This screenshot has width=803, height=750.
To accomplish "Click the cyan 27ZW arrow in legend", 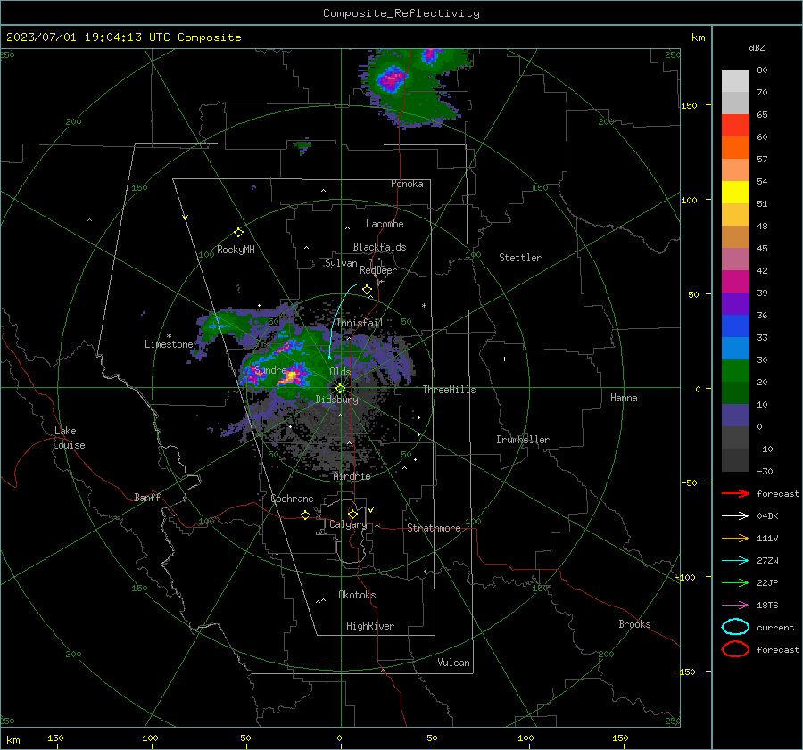I will click(x=735, y=561).
